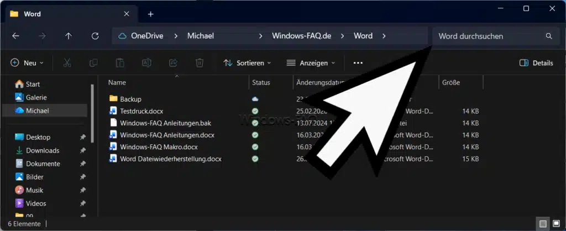This screenshot has height=231, width=566.
Task: Open the Anzeigen dropdown
Action: coord(311,63)
